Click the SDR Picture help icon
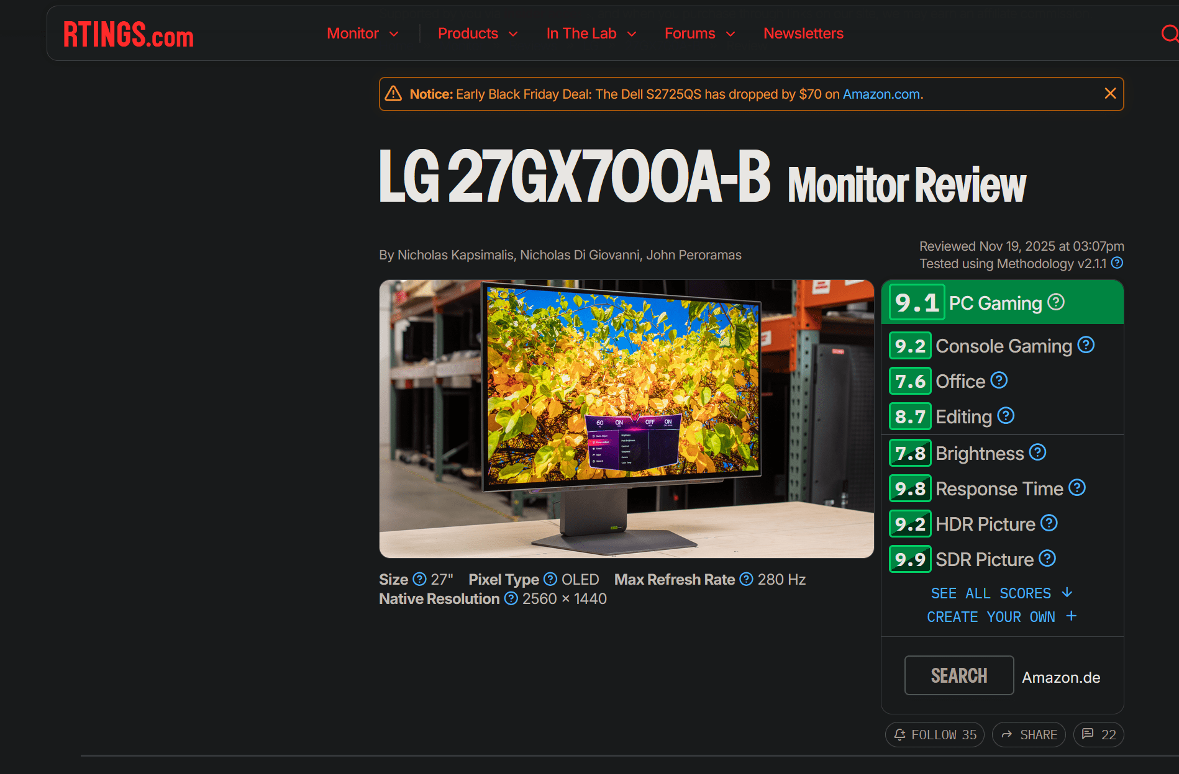 pyautogui.click(x=1047, y=559)
